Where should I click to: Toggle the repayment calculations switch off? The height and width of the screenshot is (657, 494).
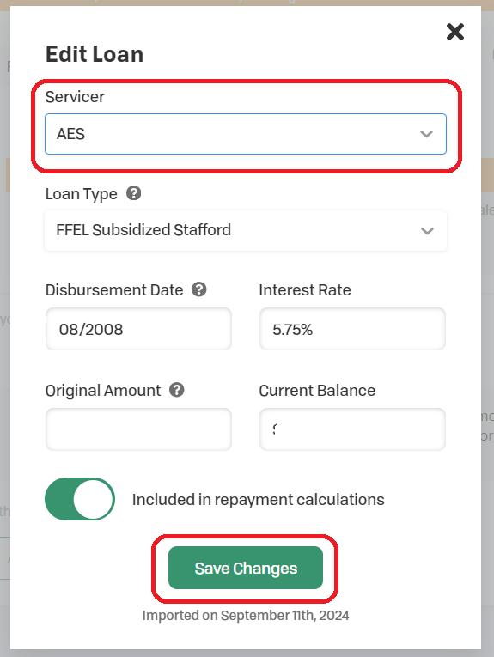(80, 499)
